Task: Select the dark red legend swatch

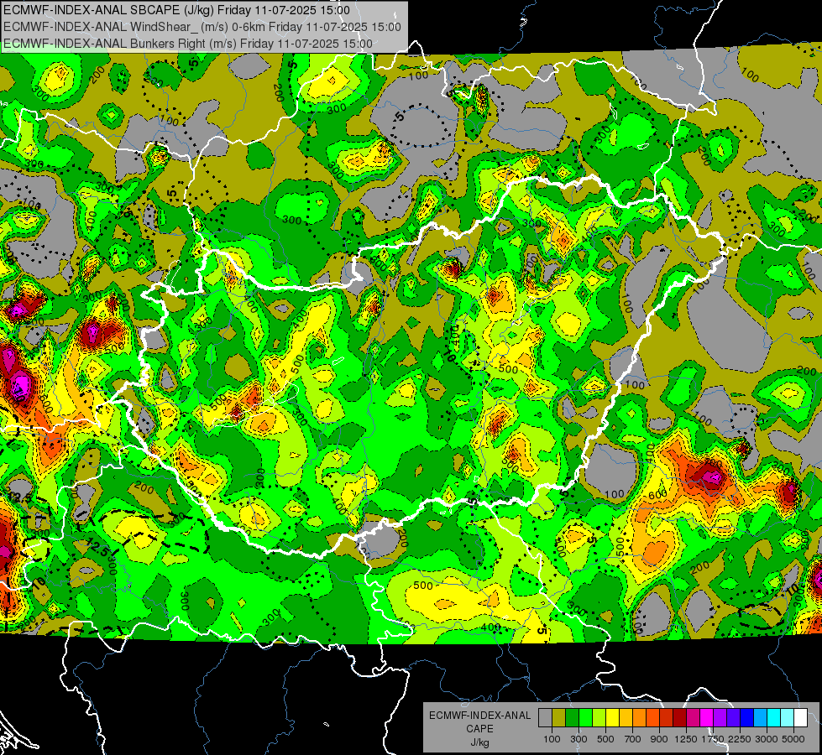Action: 679,718
